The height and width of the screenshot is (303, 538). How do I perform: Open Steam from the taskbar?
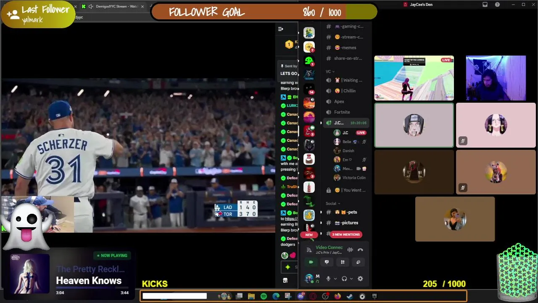(350, 296)
